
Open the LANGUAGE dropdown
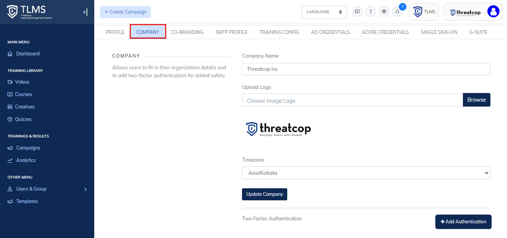coord(324,12)
